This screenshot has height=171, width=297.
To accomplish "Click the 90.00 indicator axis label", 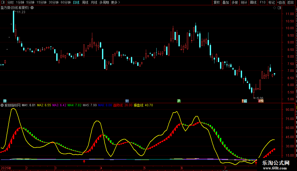I will pyautogui.click(x=290, y=110).
